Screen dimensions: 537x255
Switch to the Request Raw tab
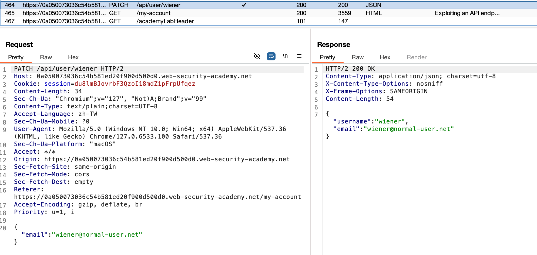pyautogui.click(x=46, y=57)
